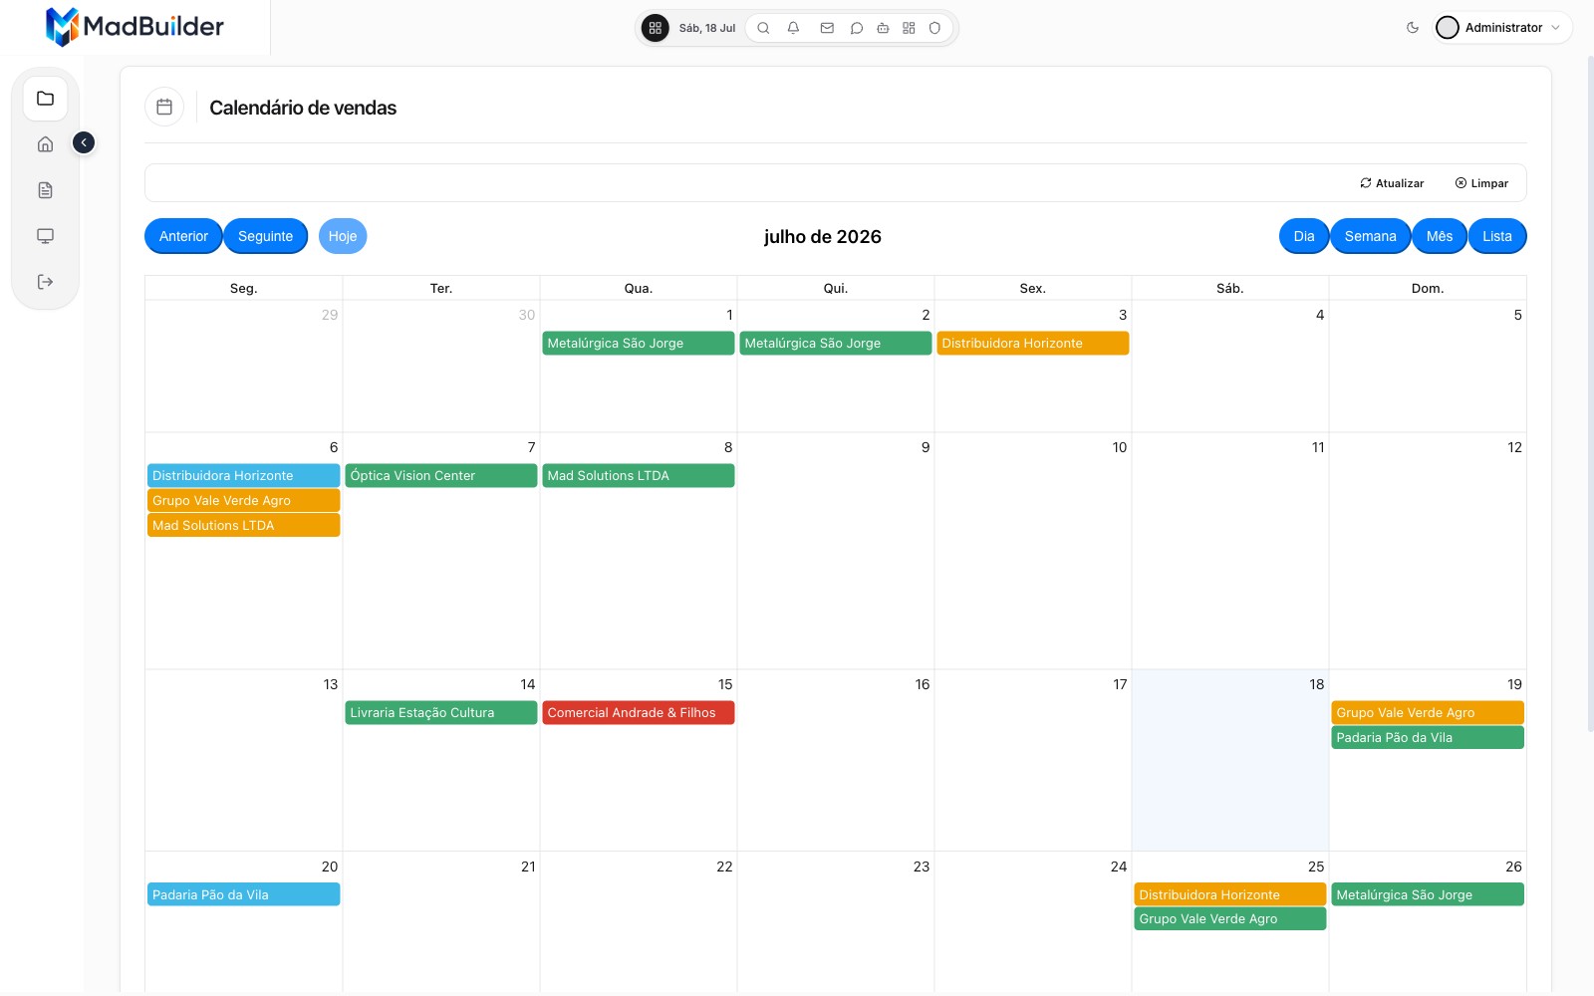
Task: Toggle dark mode moon icon
Action: click(1412, 28)
